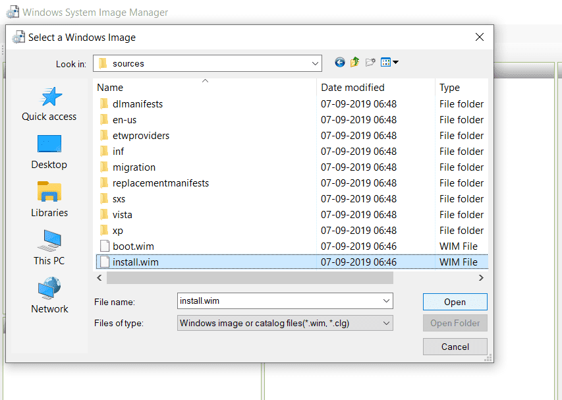Sort by Date modified column header
The height and width of the screenshot is (400, 562).
[x=352, y=88]
